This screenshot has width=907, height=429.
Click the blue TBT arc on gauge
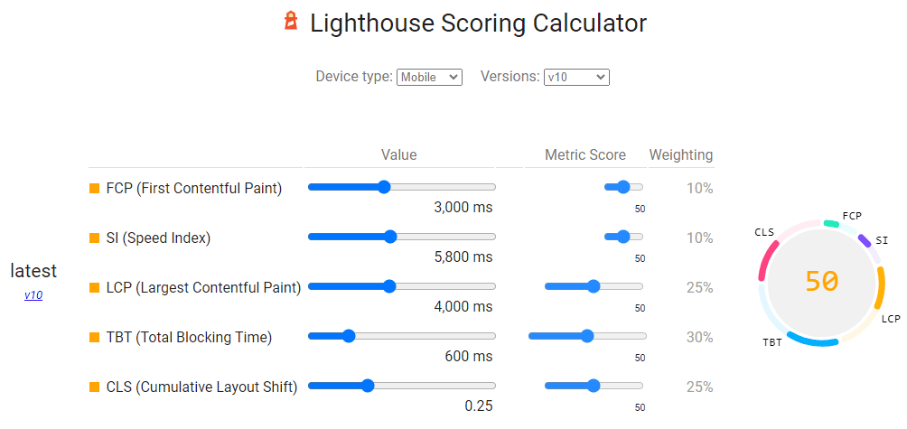click(812, 341)
